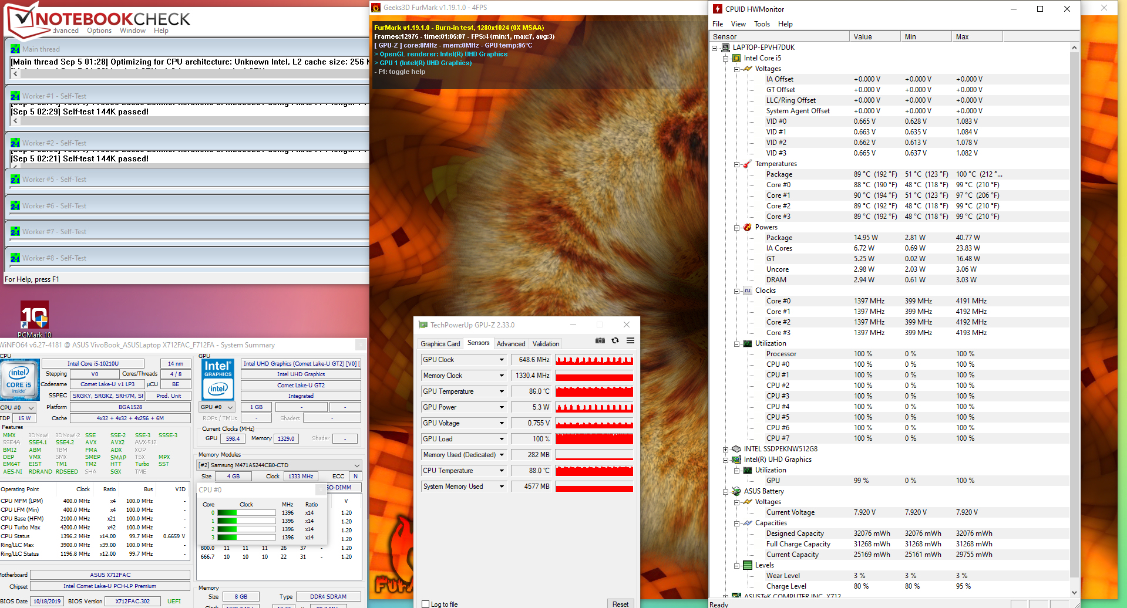Open the Window menu in Prime95

pos(133,31)
